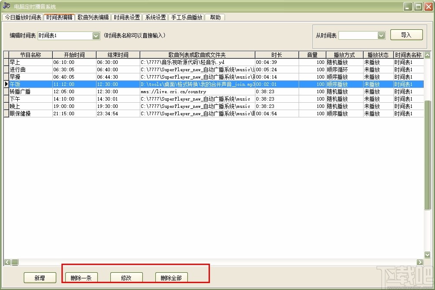点击修改按钮编辑选中节目
The height and width of the screenshot is (290, 435).
[126, 277]
